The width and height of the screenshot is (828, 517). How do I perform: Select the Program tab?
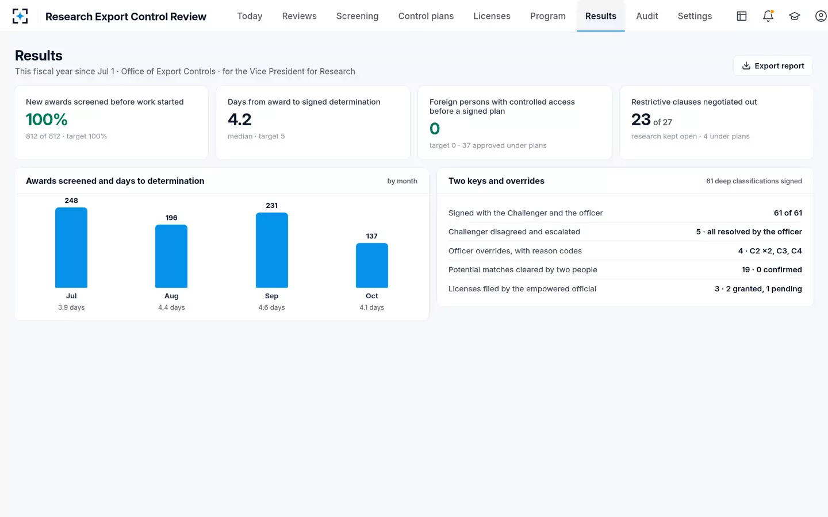(548, 16)
